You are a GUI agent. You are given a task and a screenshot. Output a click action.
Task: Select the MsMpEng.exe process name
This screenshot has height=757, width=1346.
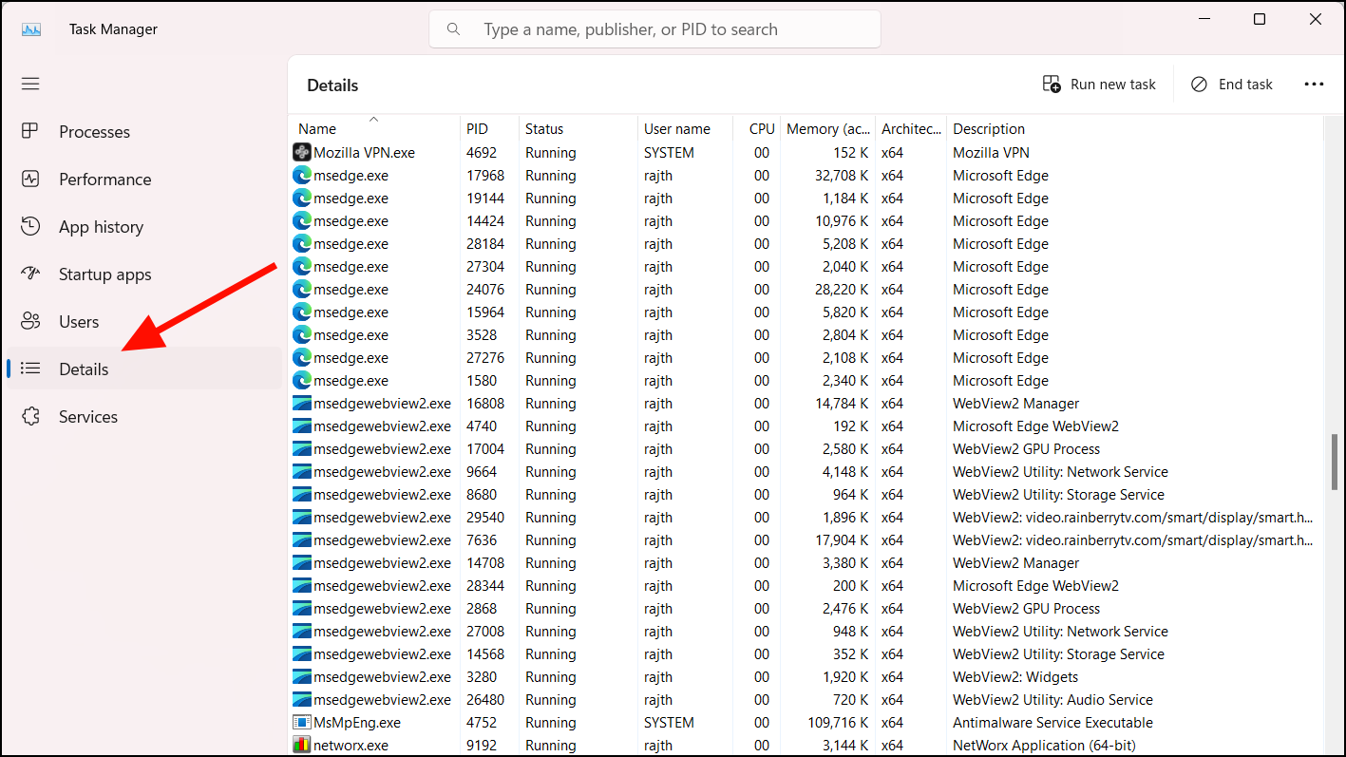[x=357, y=723]
